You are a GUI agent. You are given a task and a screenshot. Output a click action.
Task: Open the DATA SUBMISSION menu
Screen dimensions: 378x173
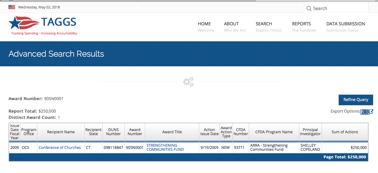coord(345,24)
